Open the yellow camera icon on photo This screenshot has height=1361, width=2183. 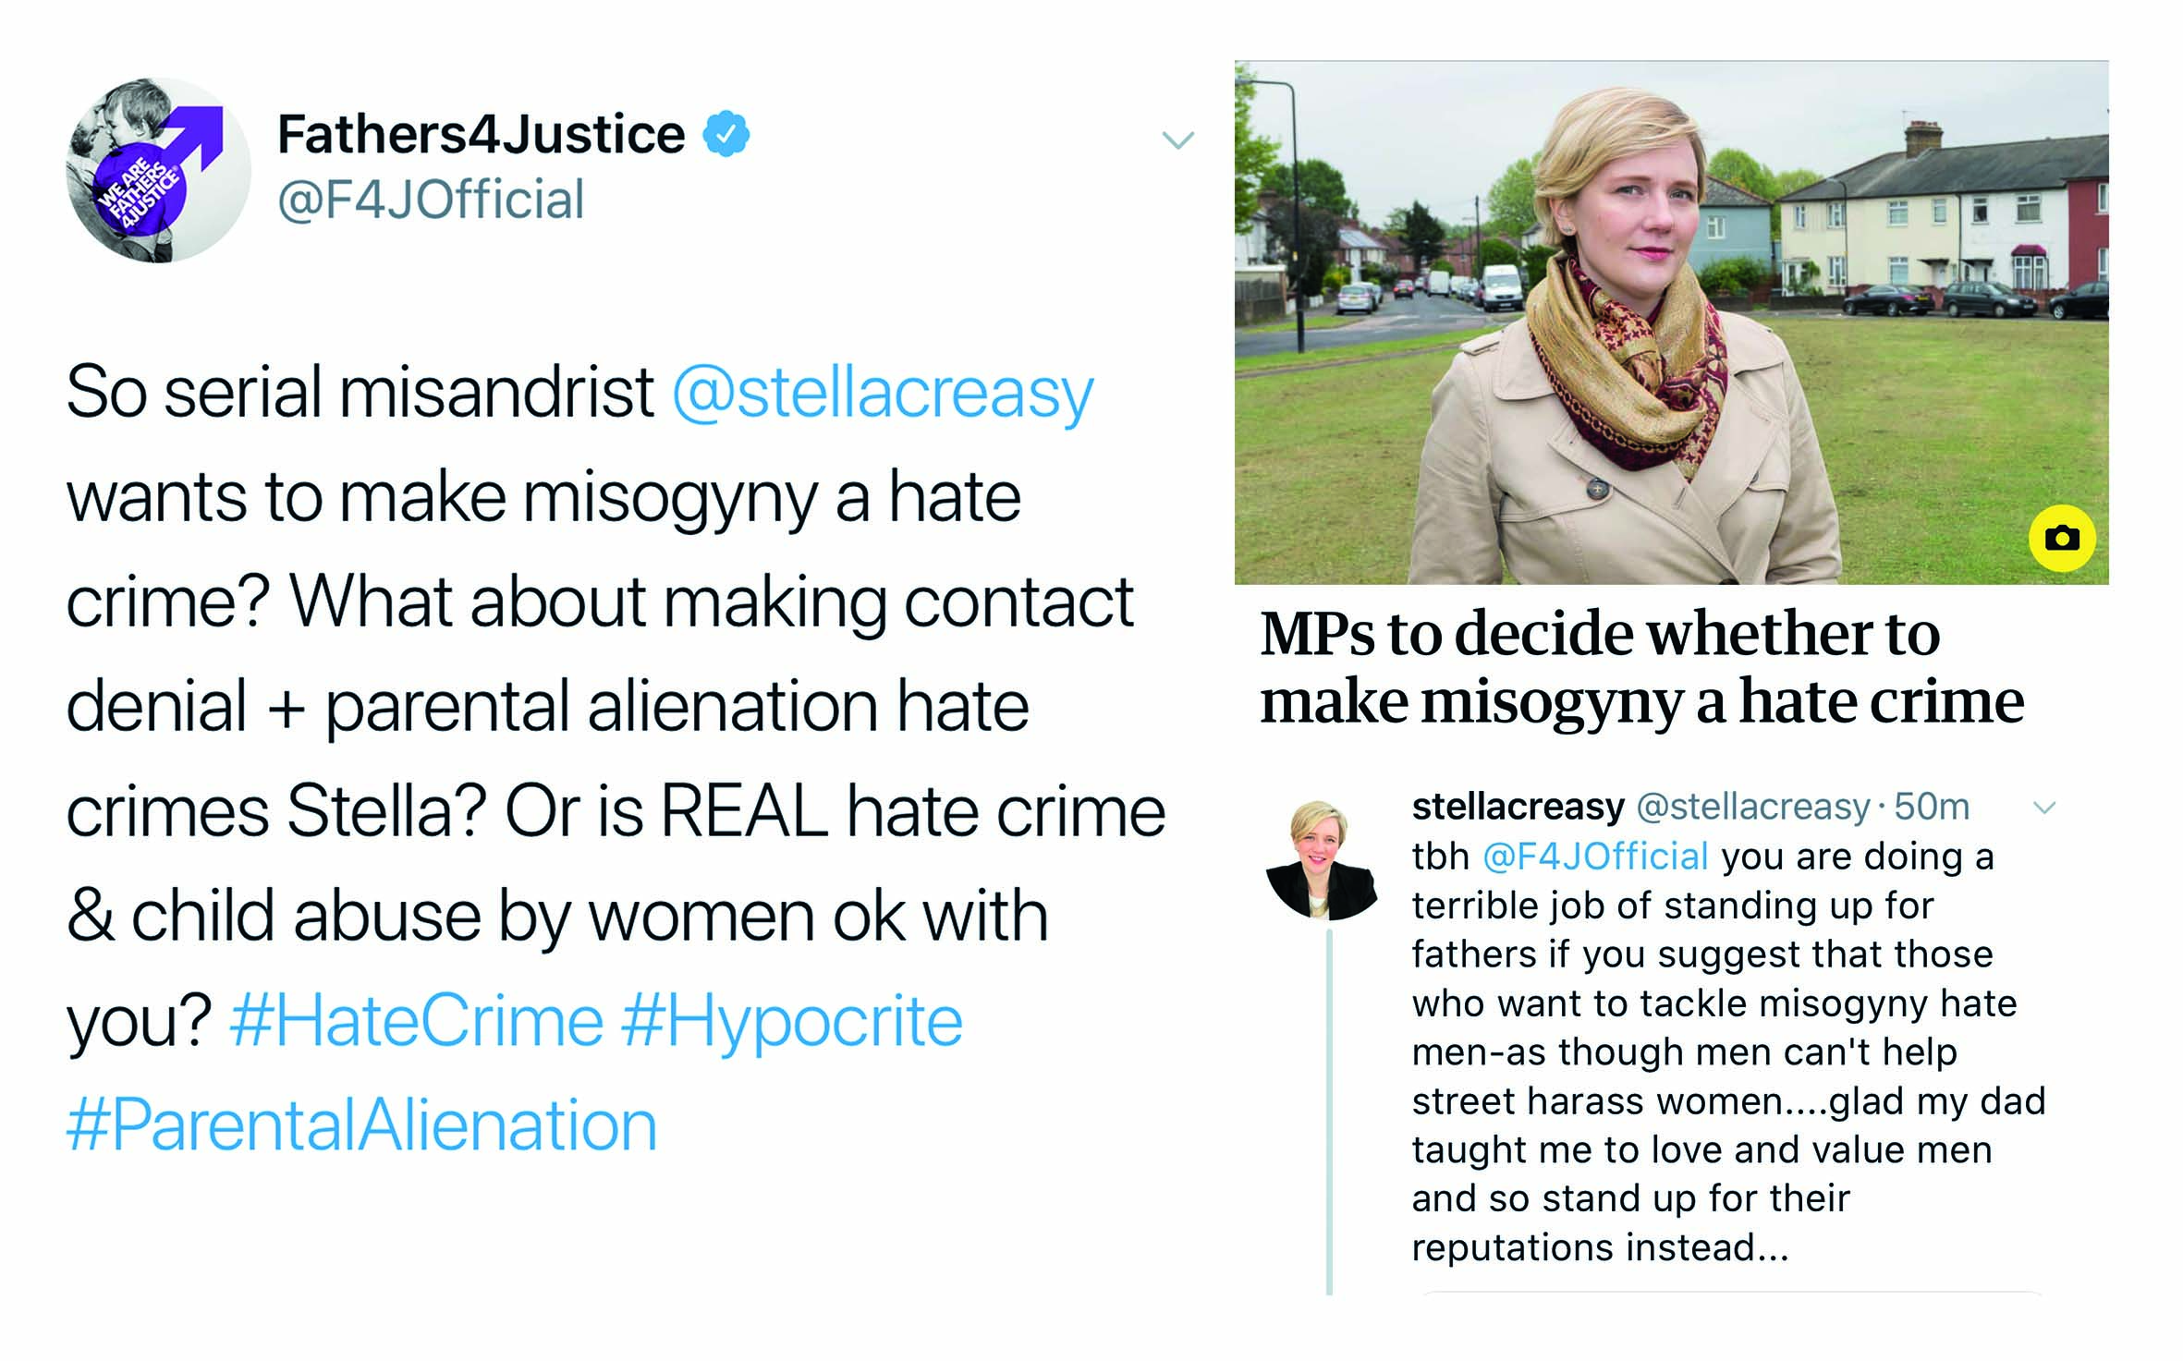click(x=2062, y=539)
